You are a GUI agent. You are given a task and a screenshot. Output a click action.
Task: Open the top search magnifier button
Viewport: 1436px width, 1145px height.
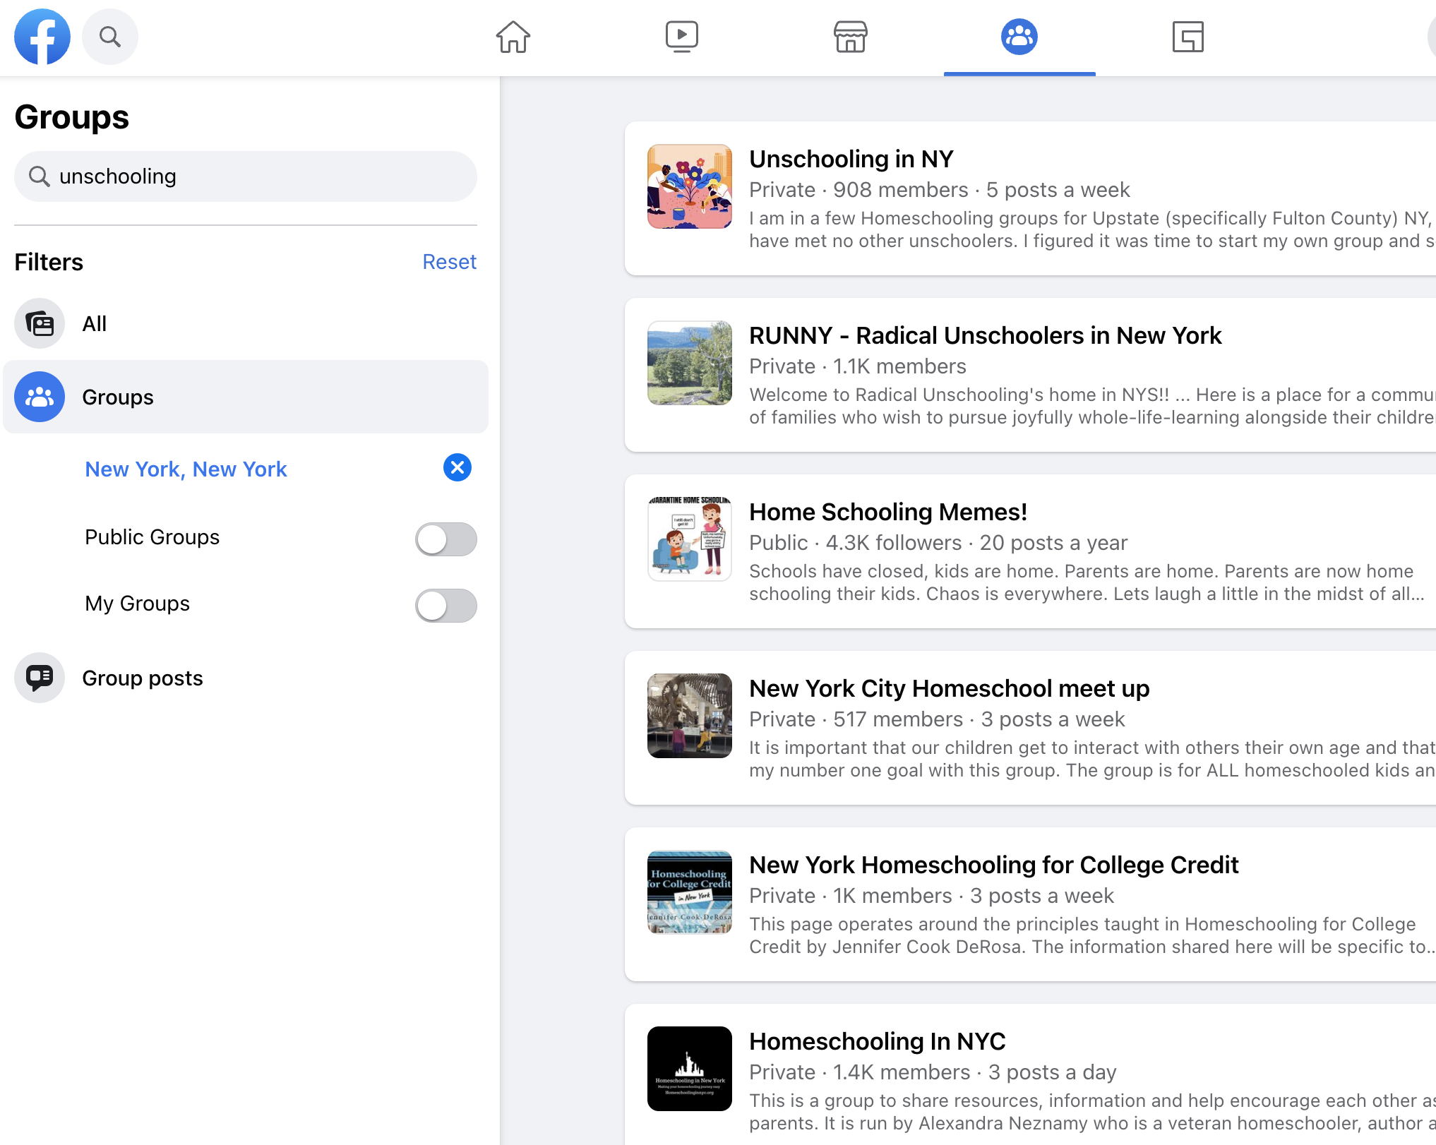[x=110, y=37]
